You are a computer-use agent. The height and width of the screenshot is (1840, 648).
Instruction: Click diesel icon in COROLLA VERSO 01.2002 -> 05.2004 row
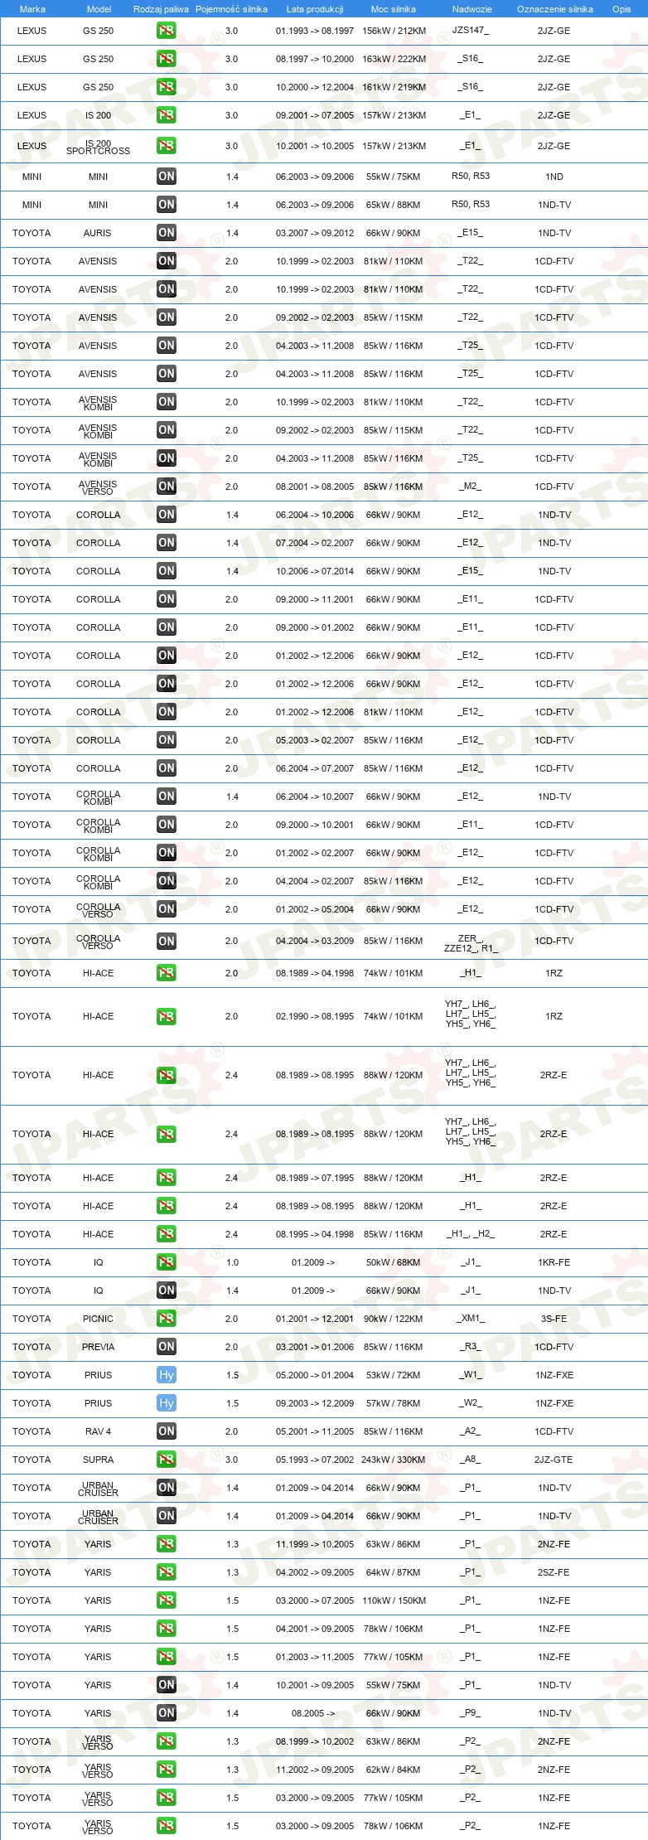[x=167, y=909]
